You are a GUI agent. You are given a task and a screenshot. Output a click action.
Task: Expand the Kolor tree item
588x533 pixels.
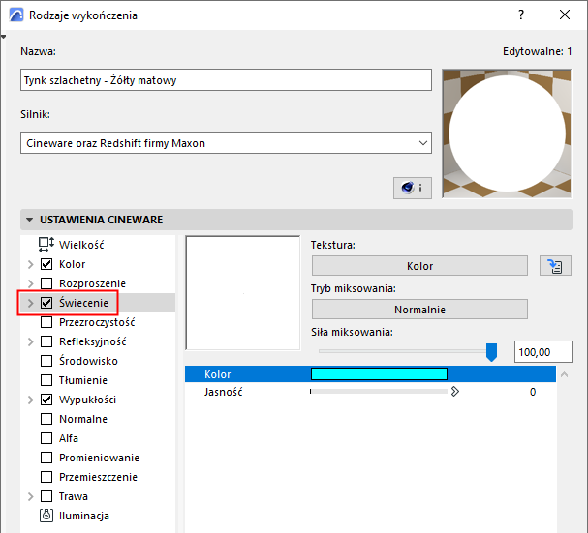31,264
